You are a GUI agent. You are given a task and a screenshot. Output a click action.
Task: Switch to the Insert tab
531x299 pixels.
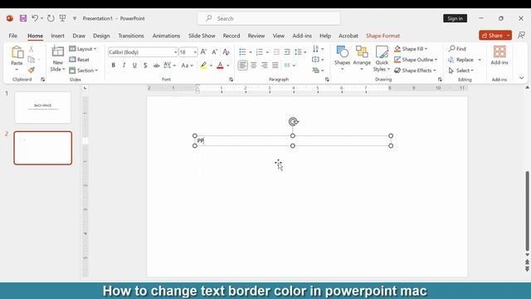(57, 36)
